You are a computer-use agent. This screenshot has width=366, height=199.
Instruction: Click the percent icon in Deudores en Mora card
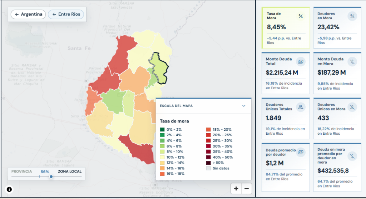(352, 16)
